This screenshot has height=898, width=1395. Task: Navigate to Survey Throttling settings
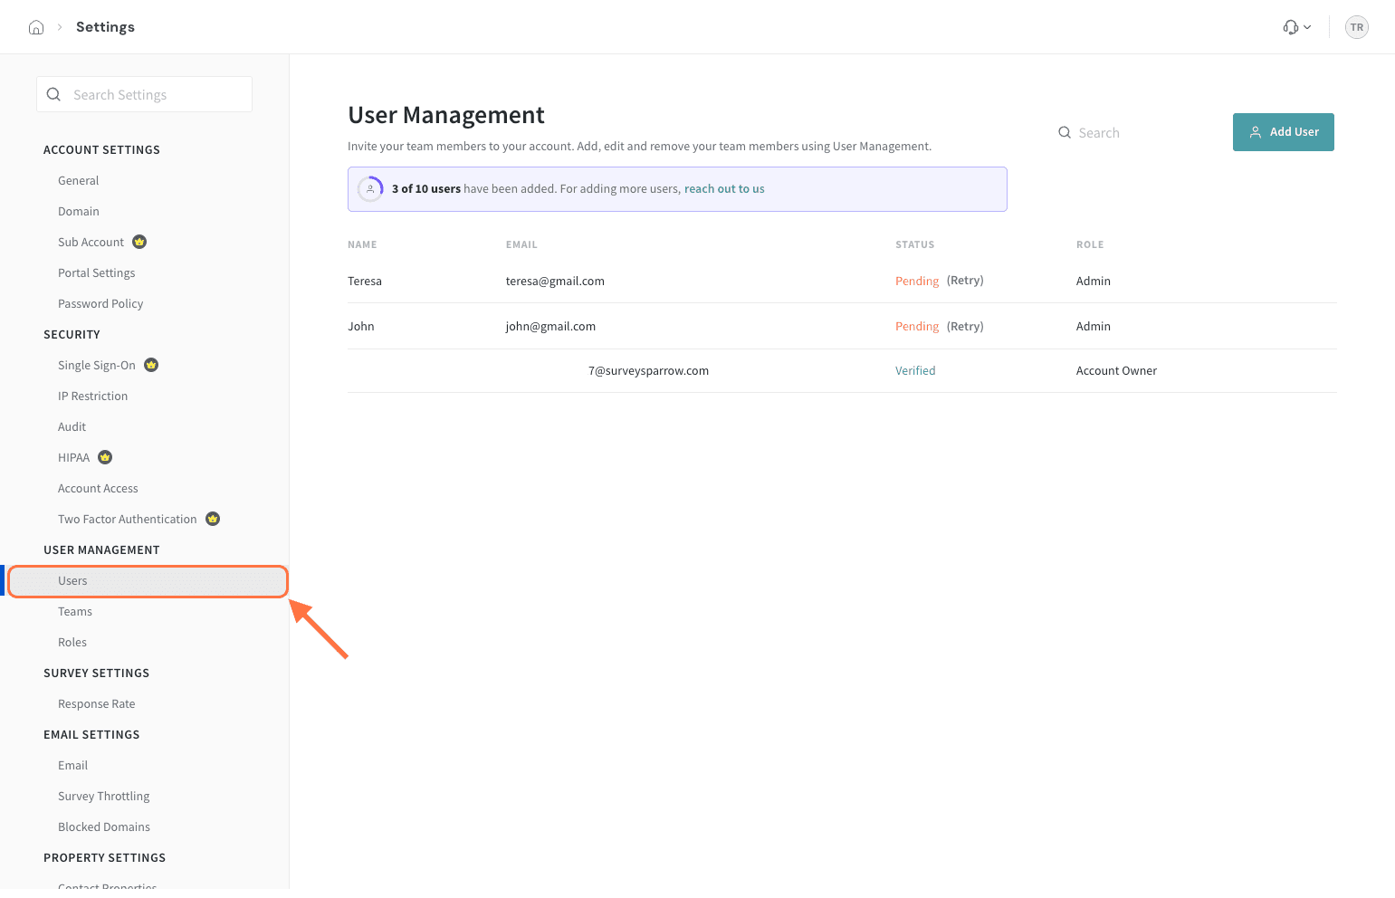tap(104, 796)
